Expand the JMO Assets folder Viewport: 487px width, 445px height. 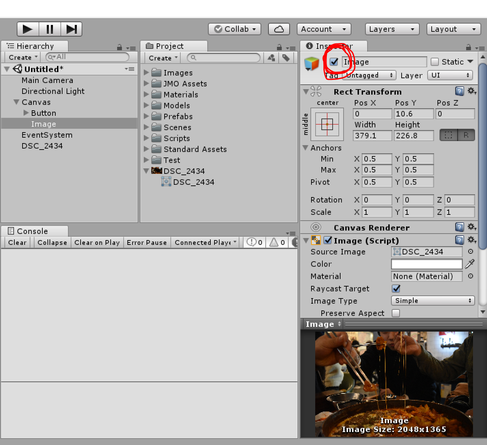point(147,83)
